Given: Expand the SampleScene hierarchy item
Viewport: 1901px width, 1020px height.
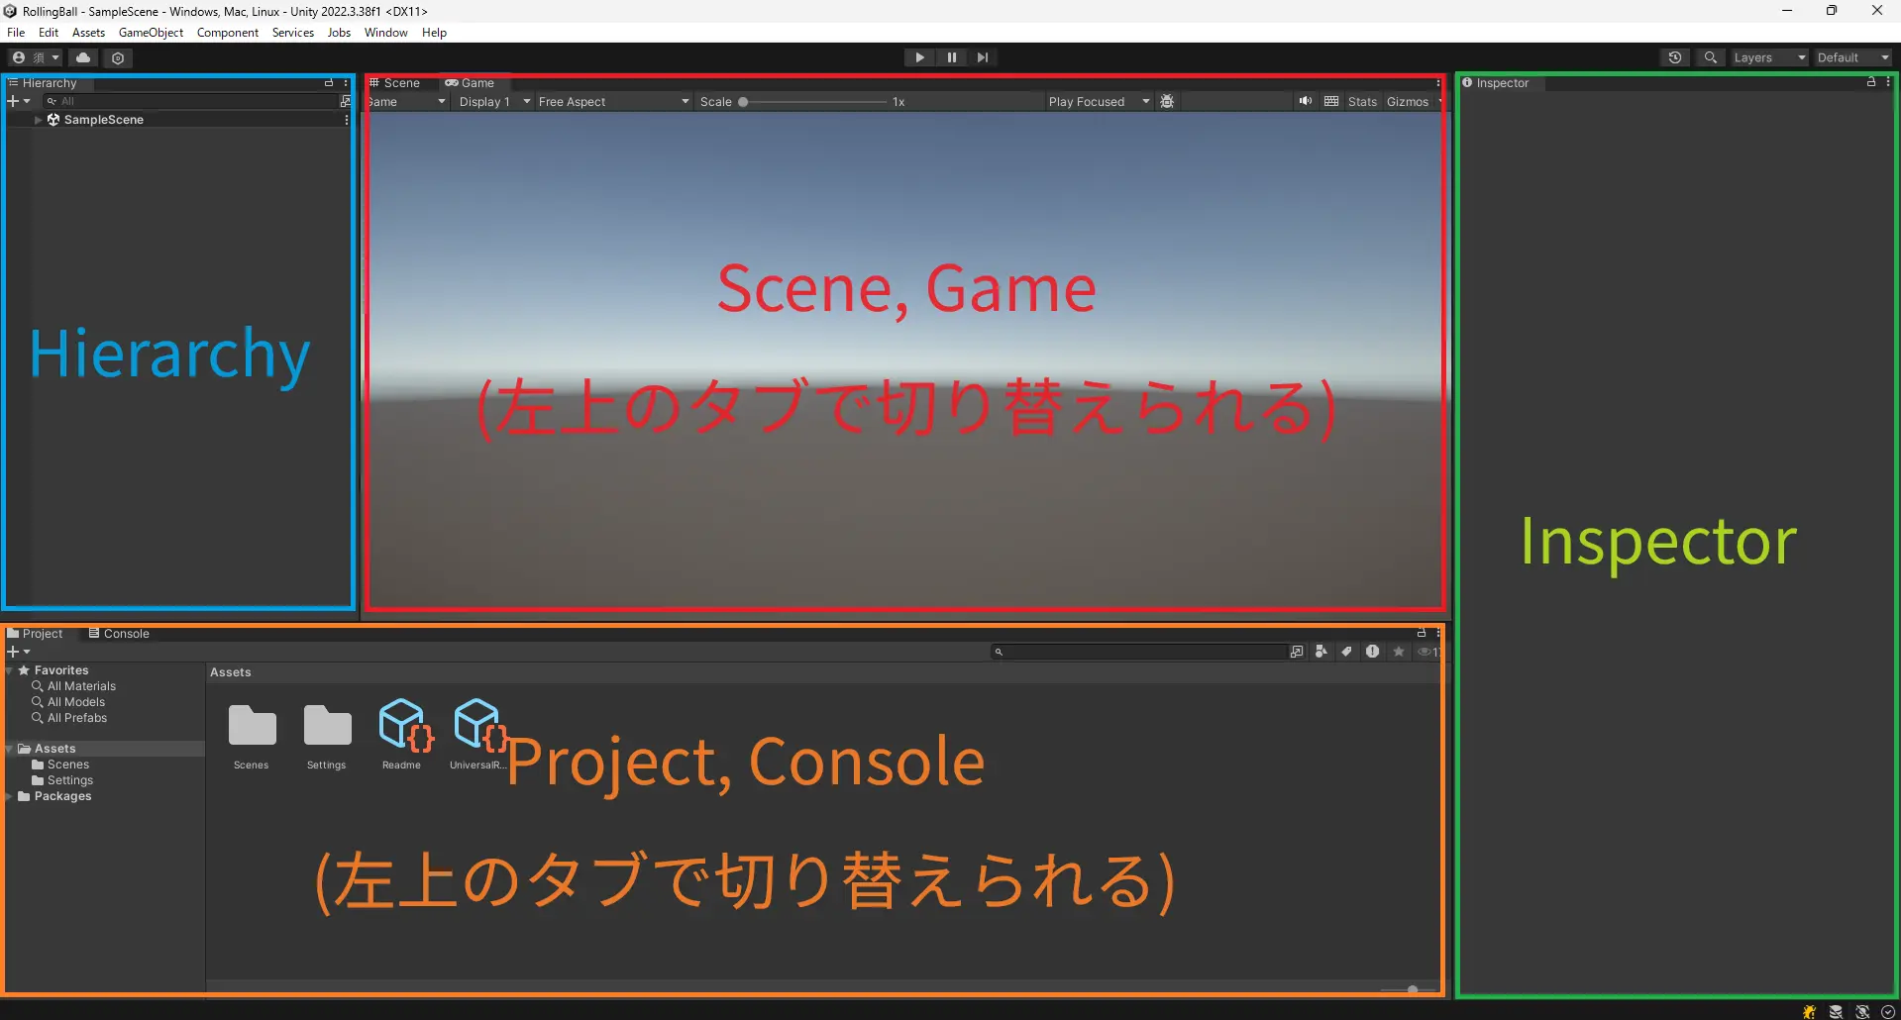Looking at the screenshot, I should (38, 120).
